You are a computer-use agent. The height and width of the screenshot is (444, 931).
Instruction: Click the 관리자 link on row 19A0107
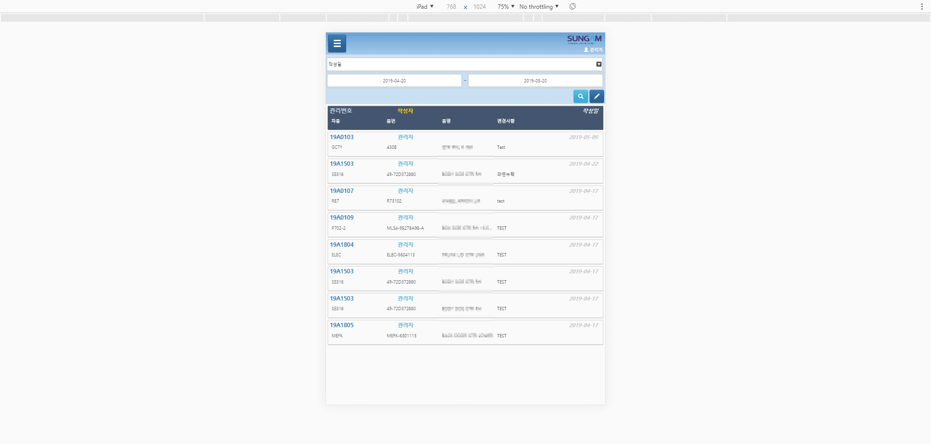pos(405,190)
